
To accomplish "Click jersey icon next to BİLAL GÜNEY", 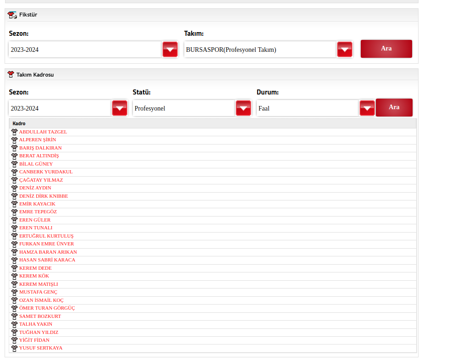I will click(14, 164).
